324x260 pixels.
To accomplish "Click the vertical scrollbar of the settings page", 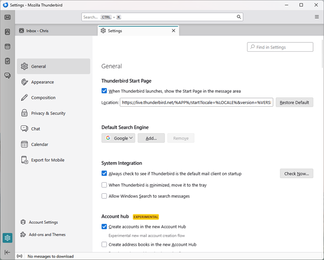I will pyautogui.click(x=322, y=54).
